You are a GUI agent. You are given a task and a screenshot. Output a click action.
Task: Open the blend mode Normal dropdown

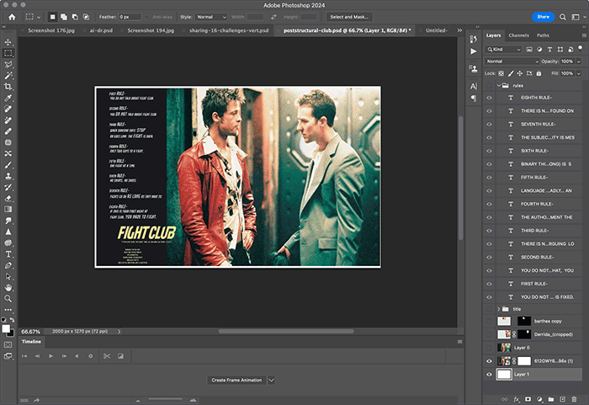(512, 61)
